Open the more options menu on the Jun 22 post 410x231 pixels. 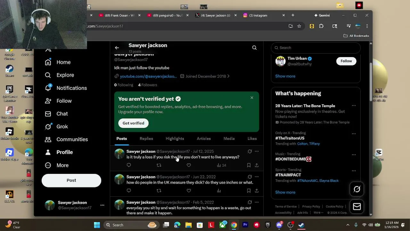[x=257, y=177]
